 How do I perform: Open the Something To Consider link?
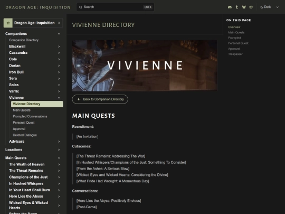coord(131,162)
